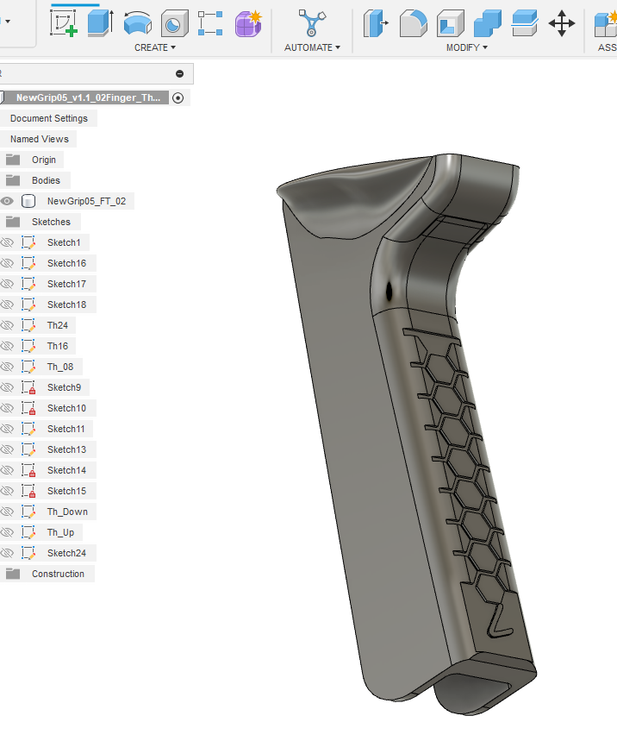617x741 pixels.
Task: Select the NewGrip05_FT_02 body
Action: 86,201
